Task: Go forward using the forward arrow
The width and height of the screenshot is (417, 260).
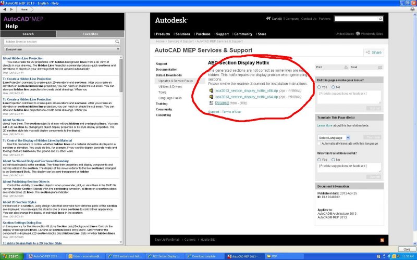Action: [x=11, y=9]
